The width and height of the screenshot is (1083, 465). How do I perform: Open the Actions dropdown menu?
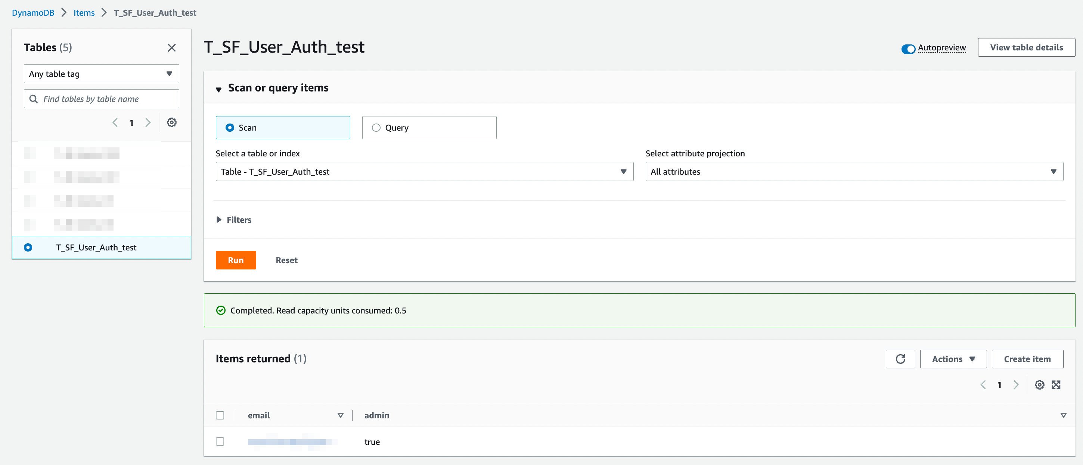click(953, 359)
